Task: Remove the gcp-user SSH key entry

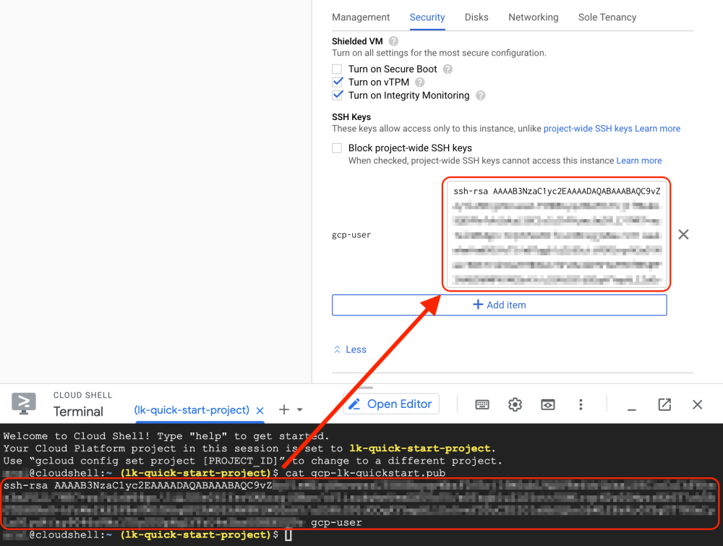Action: point(683,234)
